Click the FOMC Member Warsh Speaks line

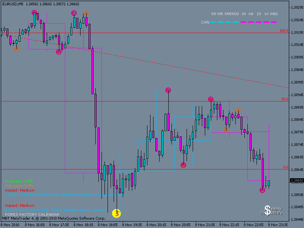55,210
